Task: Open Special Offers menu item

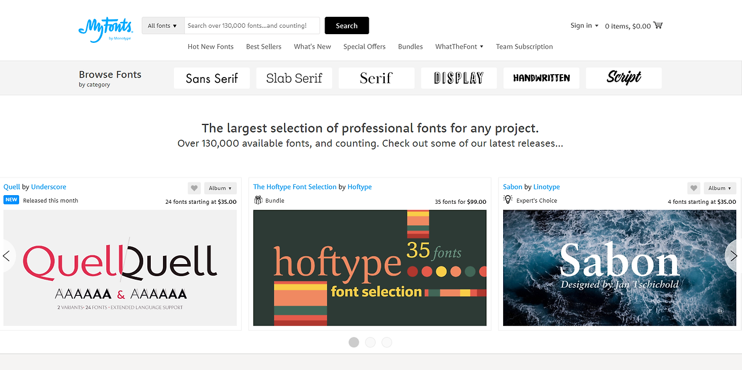Action: pyautogui.click(x=364, y=46)
